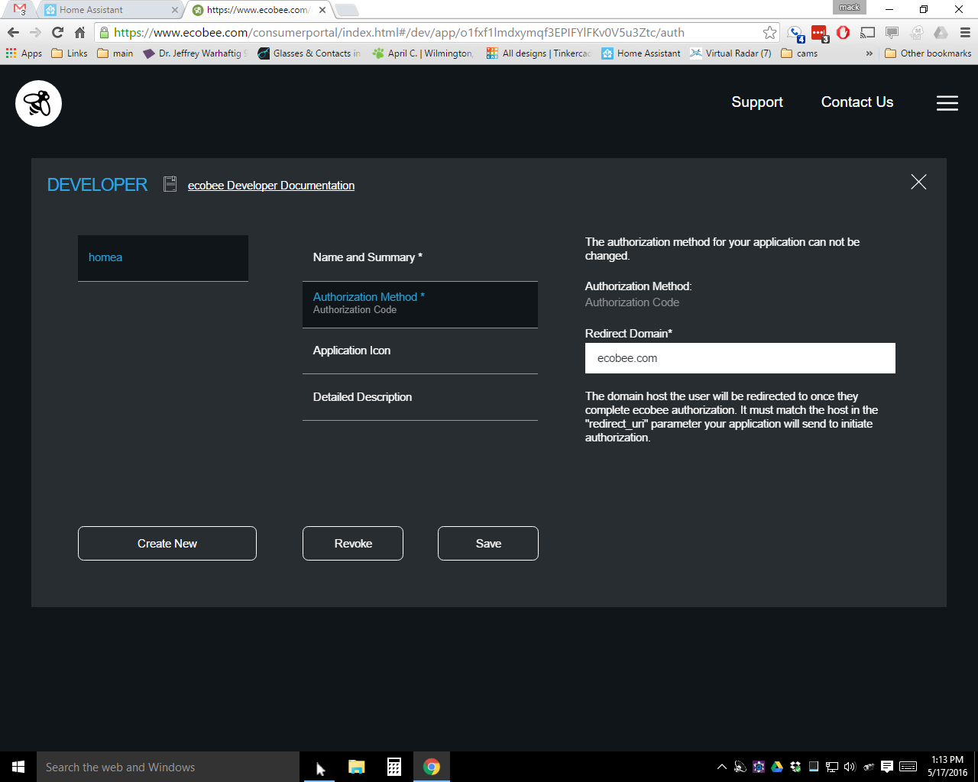Click the Chrome taskbar icon
Screen dimensions: 978x782
coord(432,767)
